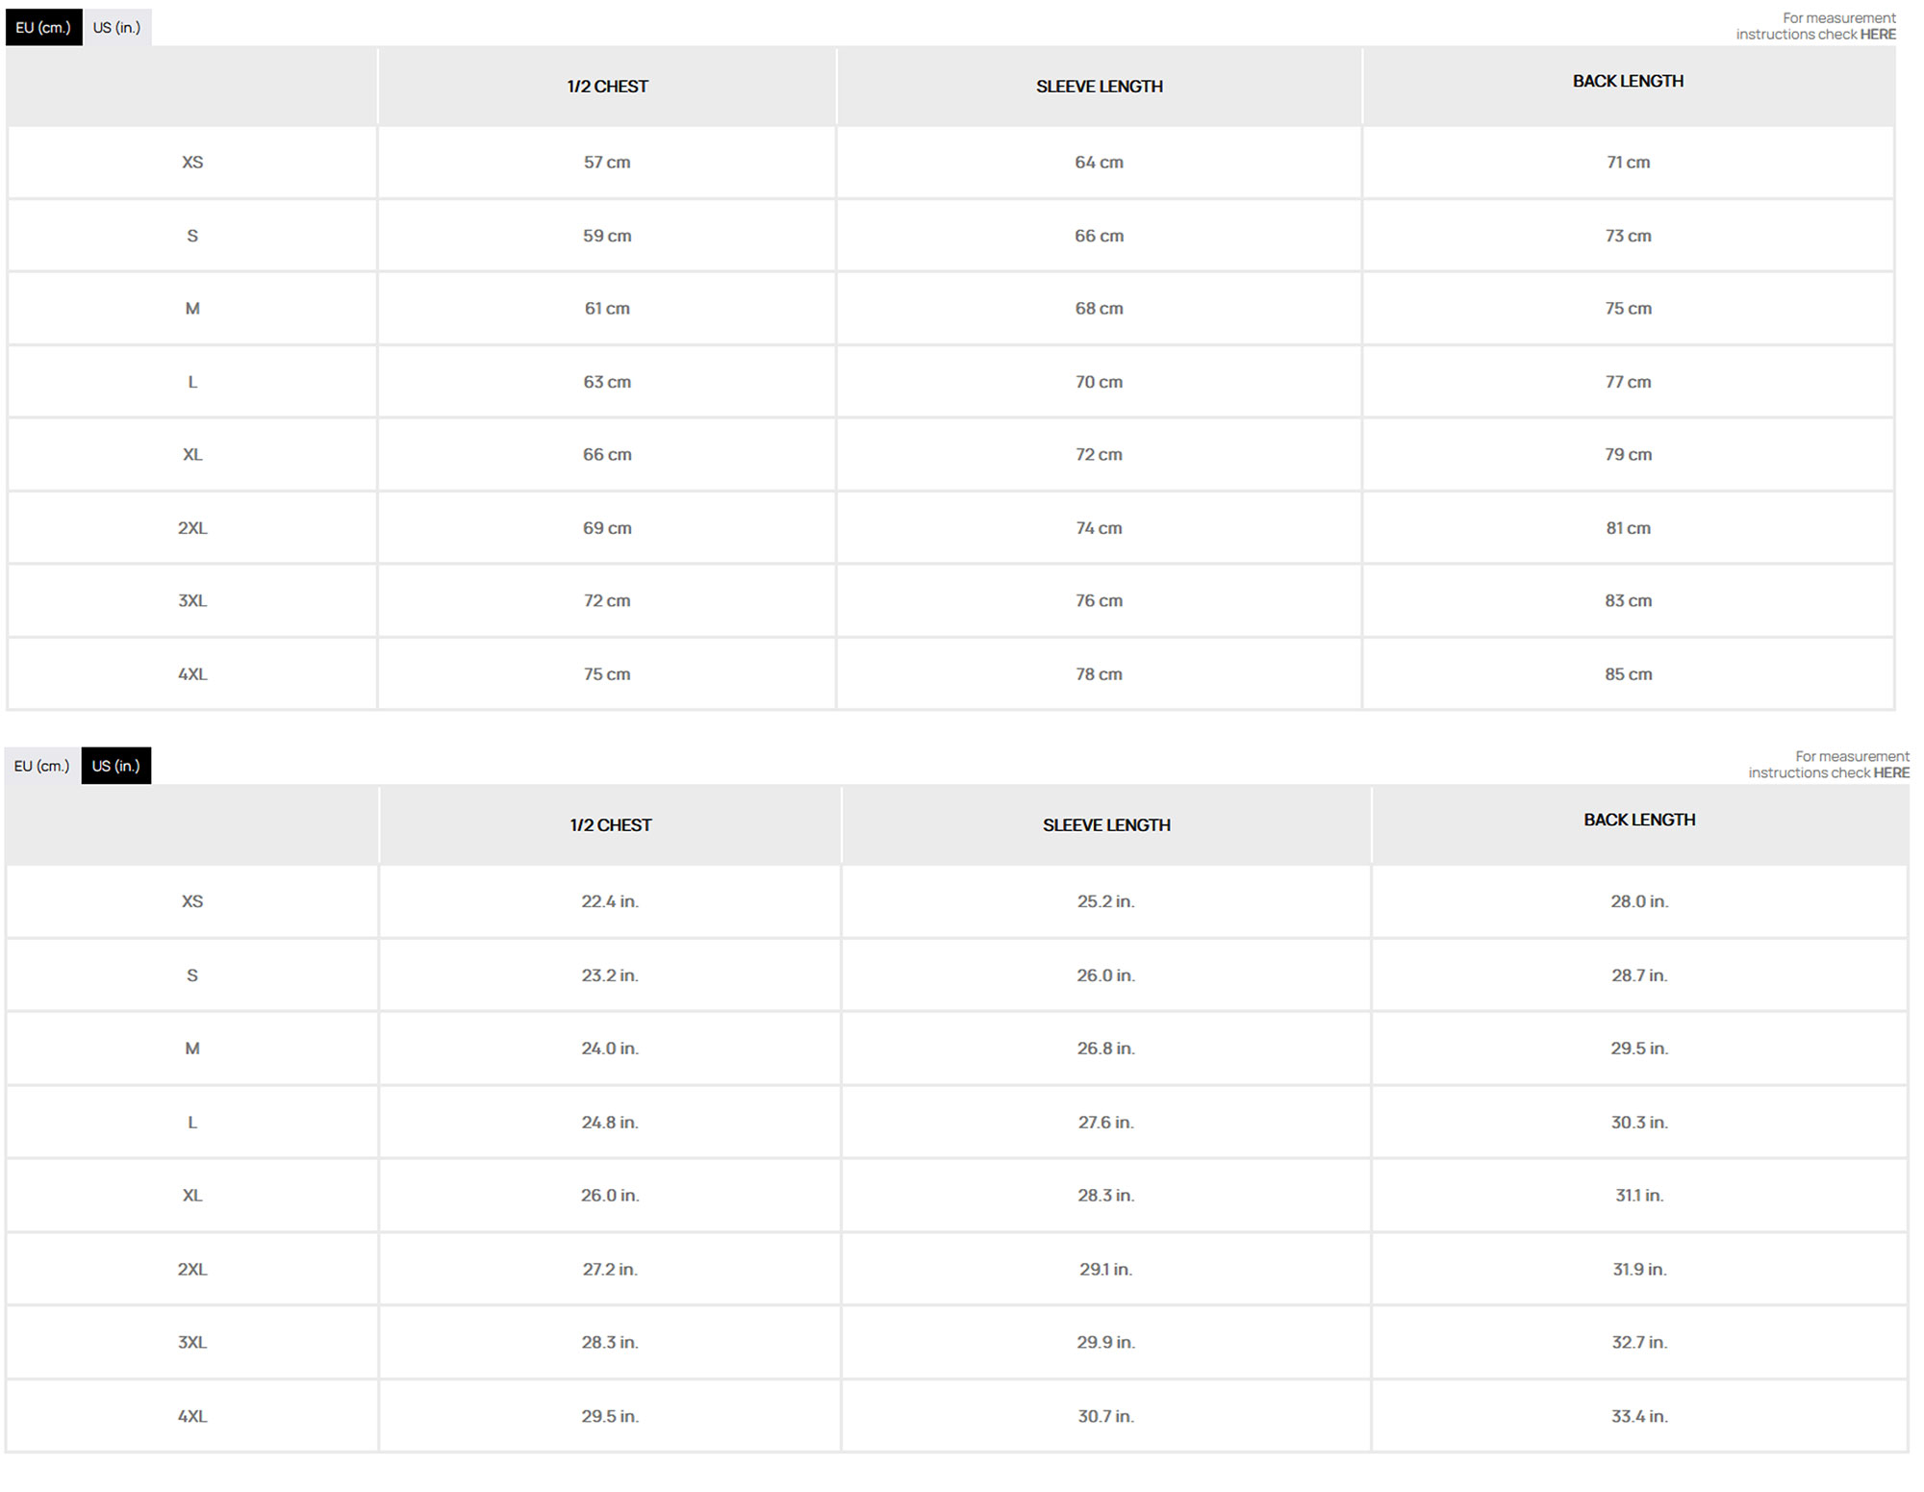1924x1492 pixels.
Task: Select the 31.1 in. back length cell
Action: tap(1639, 1196)
